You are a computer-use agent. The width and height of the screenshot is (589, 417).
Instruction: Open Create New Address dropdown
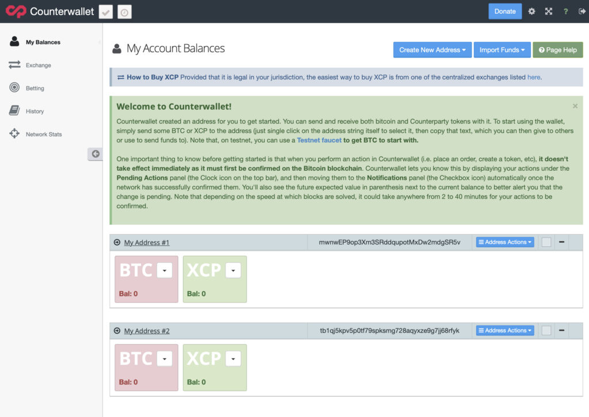[x=433, y=50]
